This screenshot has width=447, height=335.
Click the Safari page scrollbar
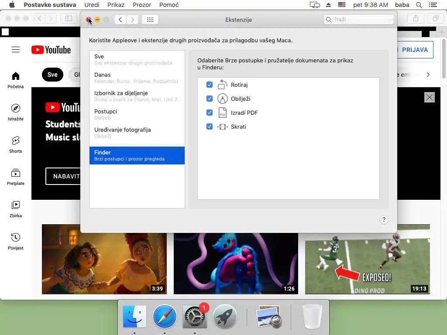(444, 58)
